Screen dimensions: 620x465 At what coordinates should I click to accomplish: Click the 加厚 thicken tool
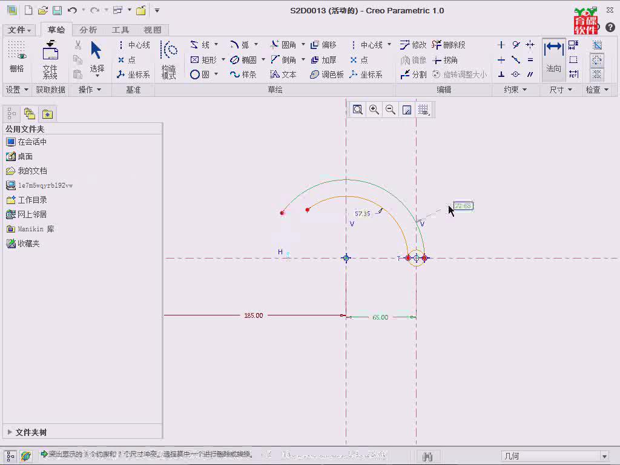coord(323,60)
